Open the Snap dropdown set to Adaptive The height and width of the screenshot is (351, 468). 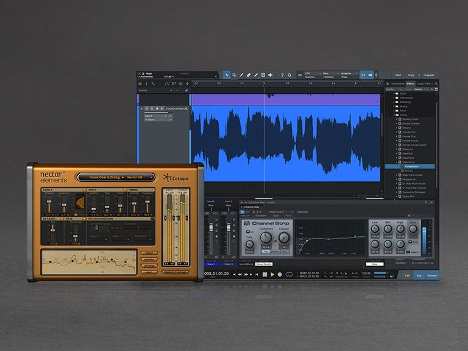coord(349,75)
